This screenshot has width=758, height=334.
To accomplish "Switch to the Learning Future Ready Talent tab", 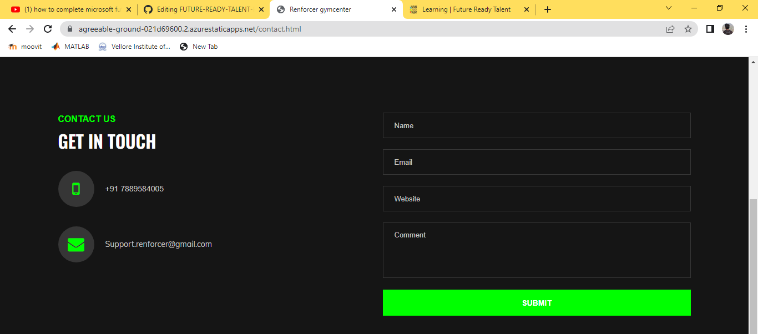I will pyautogui.click(x=466, y=9).
